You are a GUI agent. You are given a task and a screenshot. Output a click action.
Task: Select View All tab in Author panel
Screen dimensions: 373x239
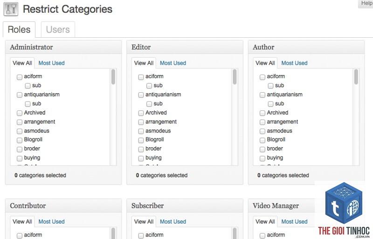coord(265,63)
